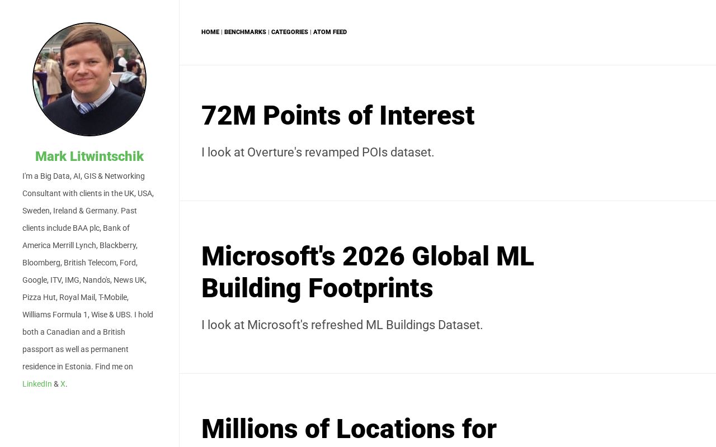Open the '72M Points of Interest' article
This screenshot has width=716, height=447.
pos(337,116)
